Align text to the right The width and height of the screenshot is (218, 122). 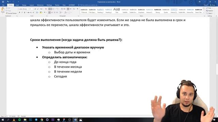(x=54, y=13)
